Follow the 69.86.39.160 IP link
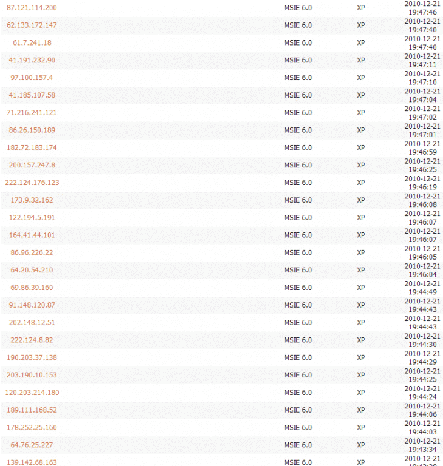 click(32, 288)
